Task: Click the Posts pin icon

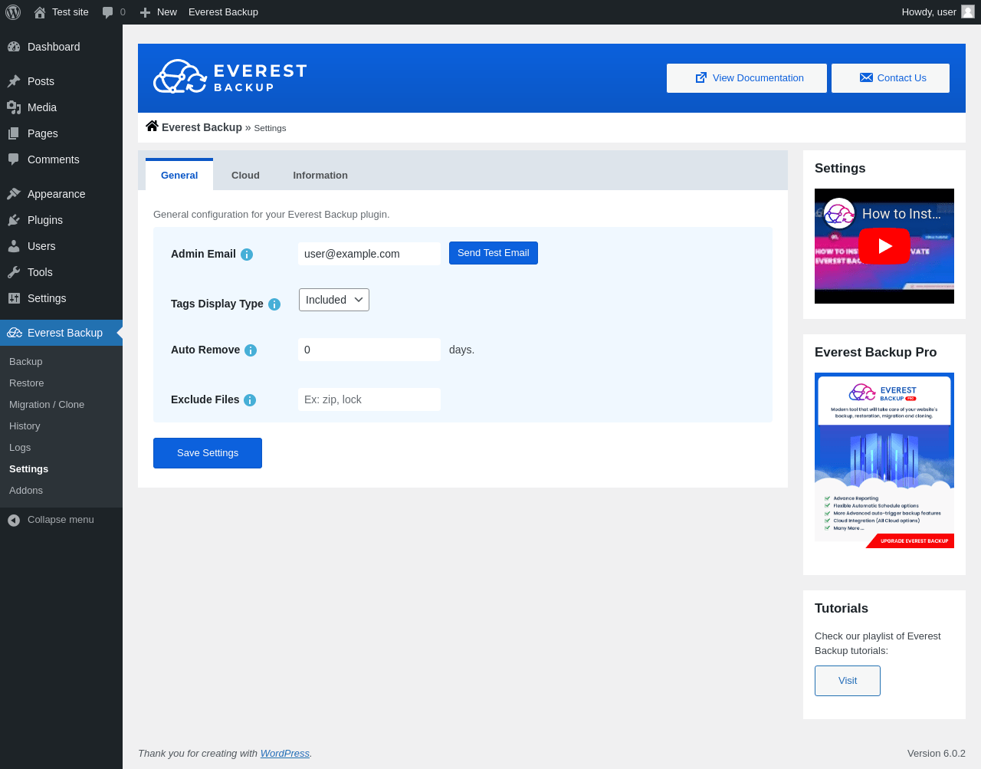Action: pos(14,81)
